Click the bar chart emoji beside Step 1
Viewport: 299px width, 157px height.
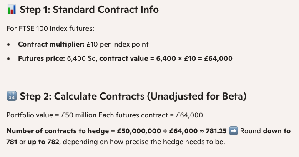point(11,10)
